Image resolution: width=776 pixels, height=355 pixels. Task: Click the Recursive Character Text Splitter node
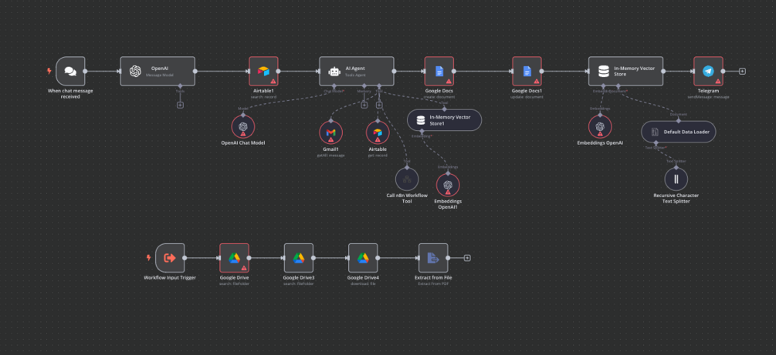tap(676, 179)
